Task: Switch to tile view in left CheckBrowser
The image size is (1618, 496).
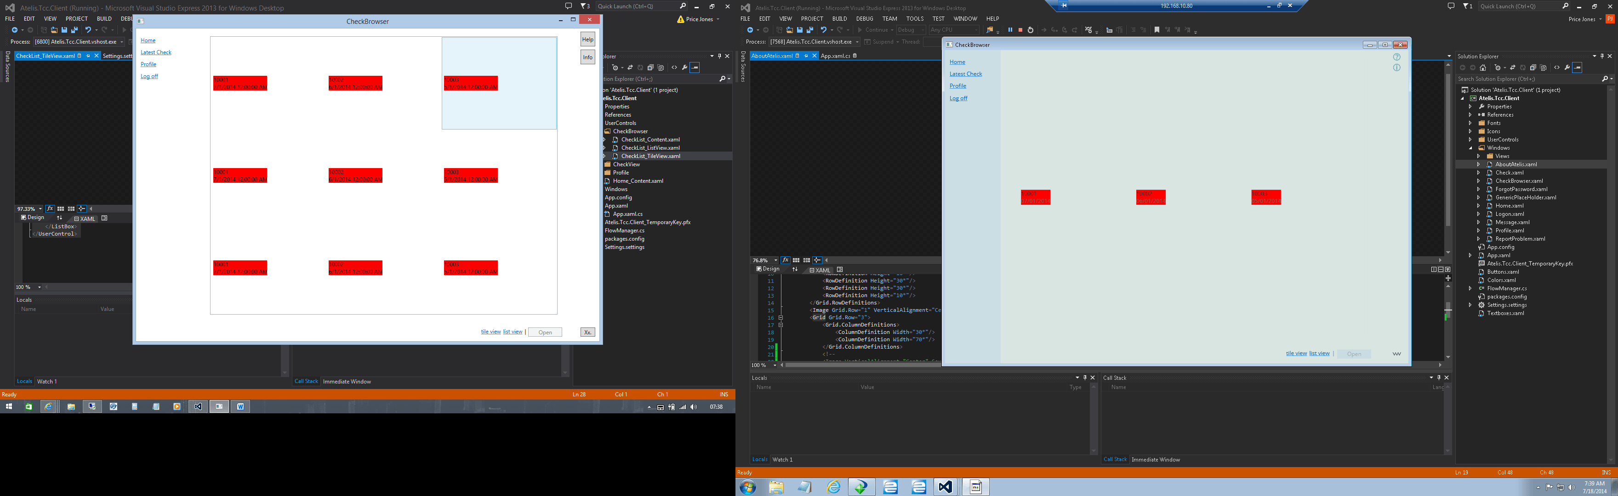Action: (490, 332)
